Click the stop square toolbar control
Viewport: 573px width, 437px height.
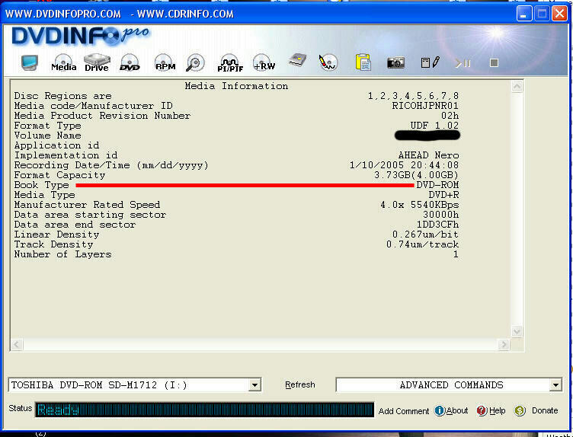[x=494, y=62]
